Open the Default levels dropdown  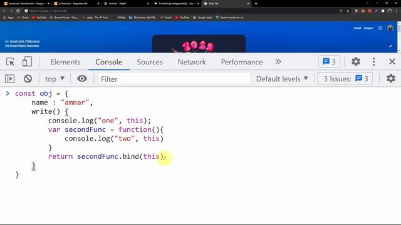(282, 79)
